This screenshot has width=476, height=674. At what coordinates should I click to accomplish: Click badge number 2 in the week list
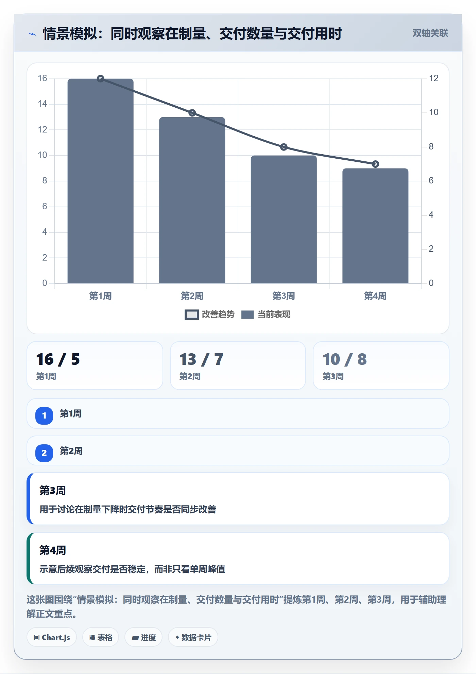coord(44,453)
